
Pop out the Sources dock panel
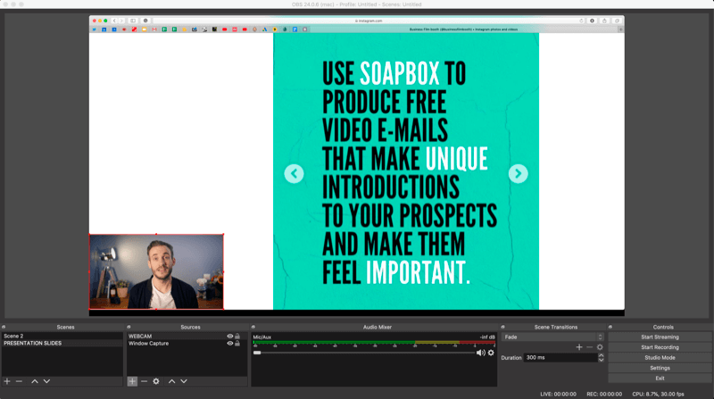click(129, 327)
